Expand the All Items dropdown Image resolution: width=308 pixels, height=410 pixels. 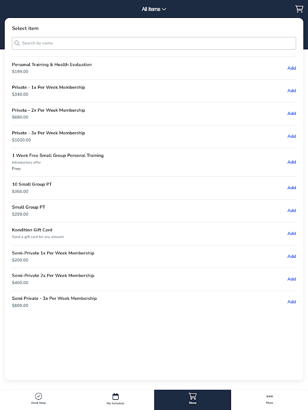[x=154, y=9]
